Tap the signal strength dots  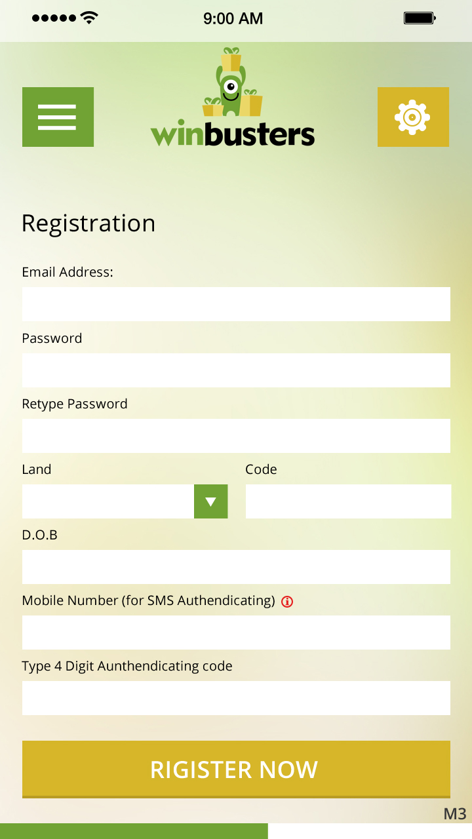click(x=54, y=18)
